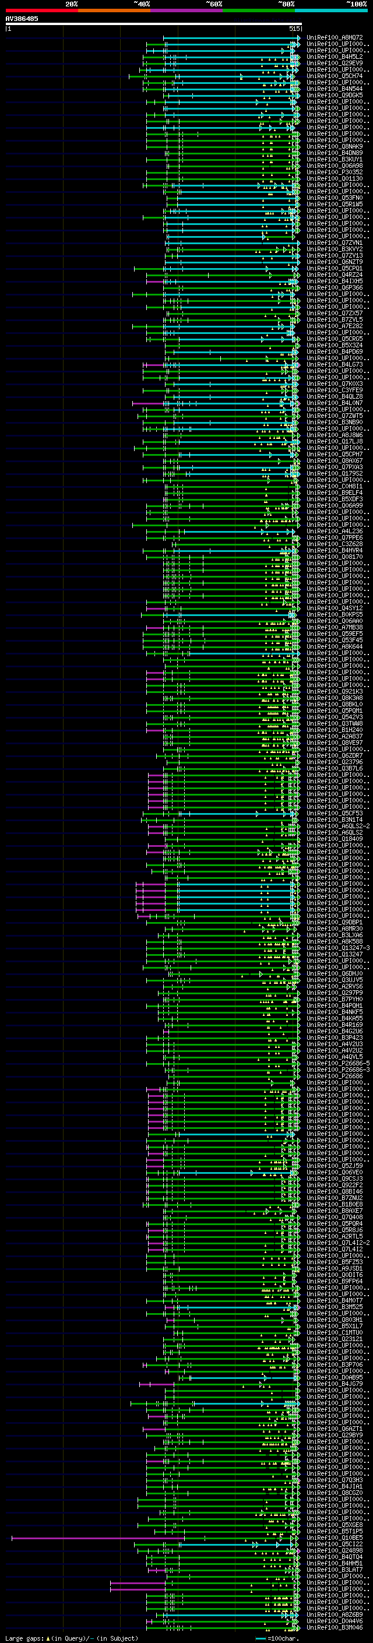Open the UniRef100_Q8AX67 hit
373x1643 pixels.
[335, 460]
